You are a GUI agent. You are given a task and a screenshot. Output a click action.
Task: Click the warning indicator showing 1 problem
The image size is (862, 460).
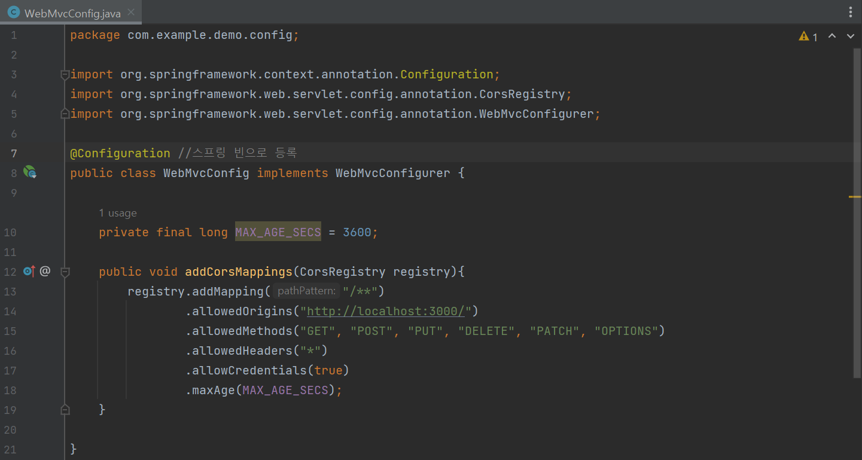pos(808,36)
